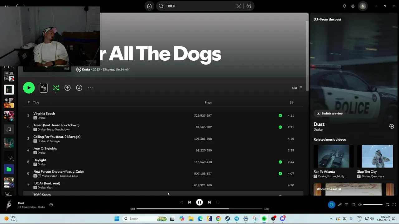Sort tracks by duration clock icon

click(x=292, y=102)
